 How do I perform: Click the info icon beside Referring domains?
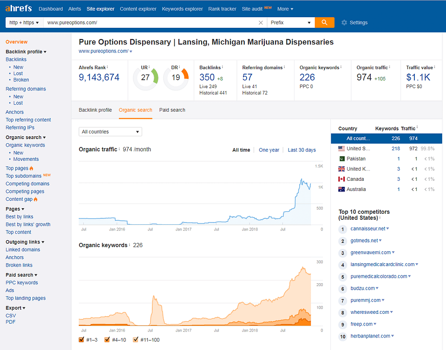click(284, 67)
